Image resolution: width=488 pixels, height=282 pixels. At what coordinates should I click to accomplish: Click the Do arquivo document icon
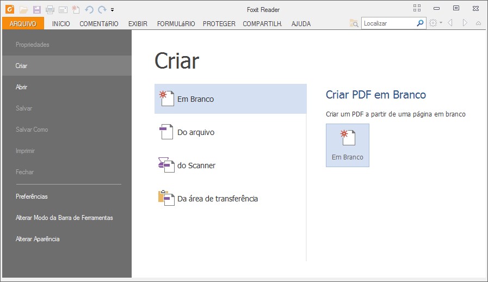click(x=166, y=132)
